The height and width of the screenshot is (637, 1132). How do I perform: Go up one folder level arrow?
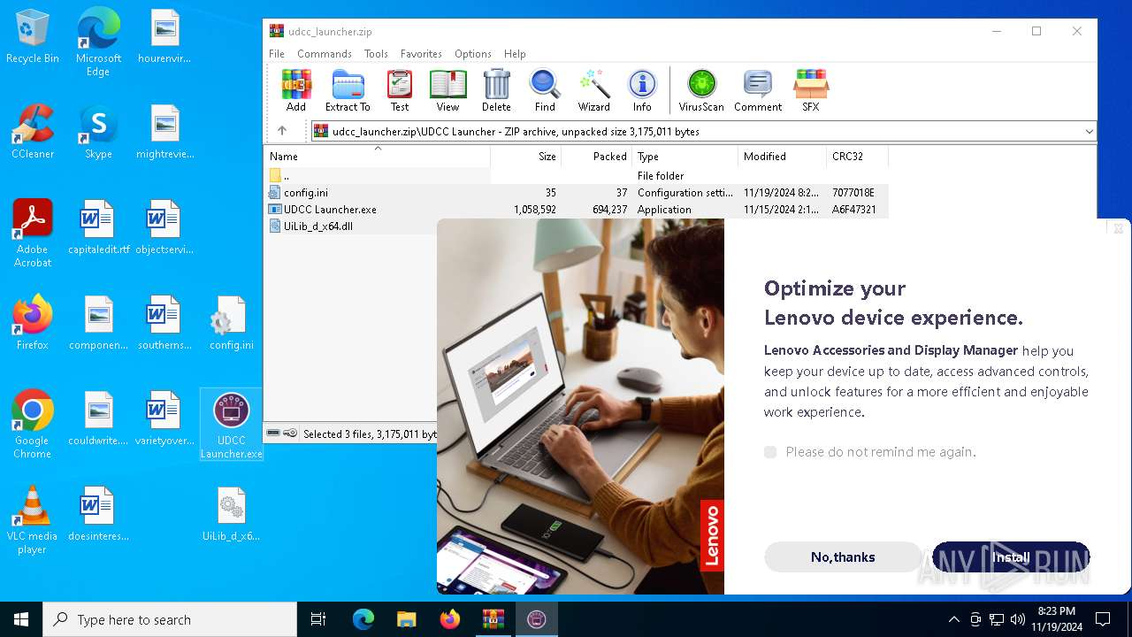pyautogui.click(x=282, y=131)
